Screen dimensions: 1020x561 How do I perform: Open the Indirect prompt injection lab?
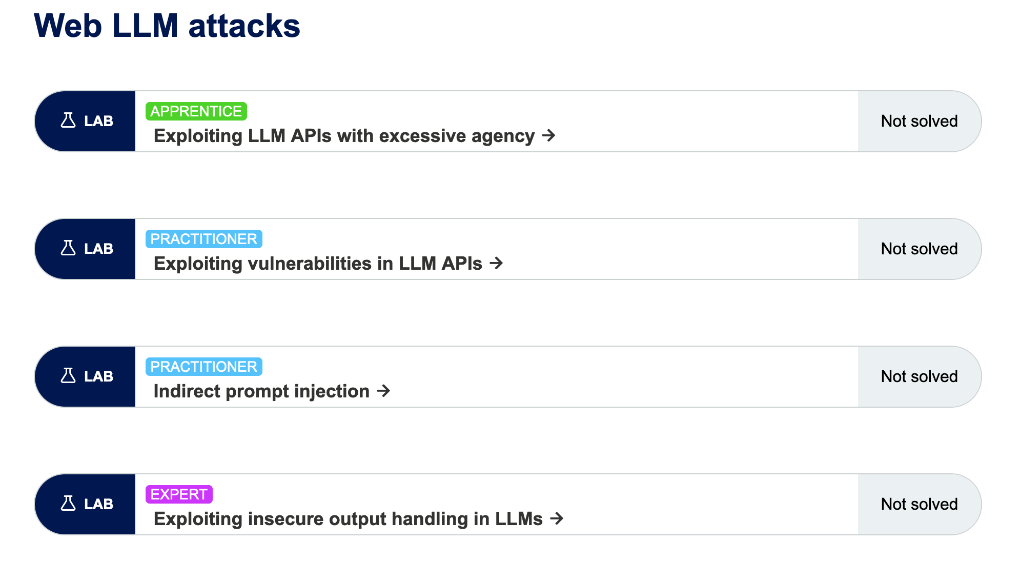[x=261, y=391]
